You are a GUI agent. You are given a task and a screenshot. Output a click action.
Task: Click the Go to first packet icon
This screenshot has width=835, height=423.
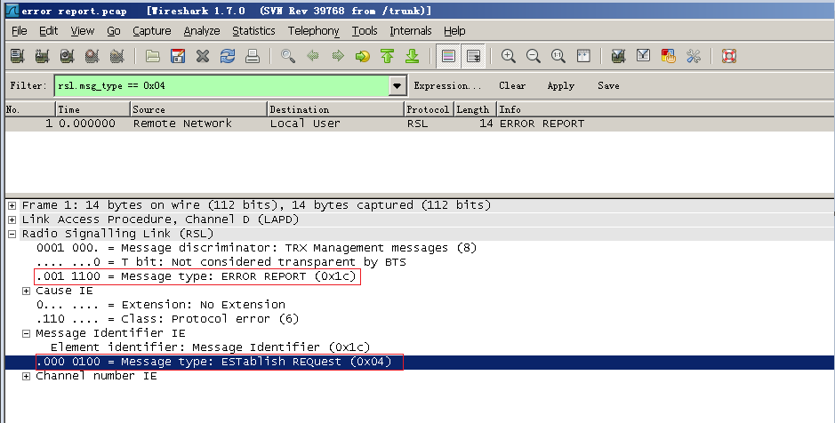(x=387, y=56)
